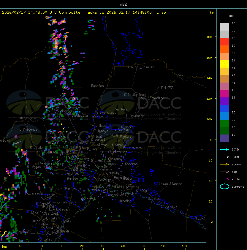Click the 'La_Carrera' map label
Screen dimensions: 247x250
point(34,193)
